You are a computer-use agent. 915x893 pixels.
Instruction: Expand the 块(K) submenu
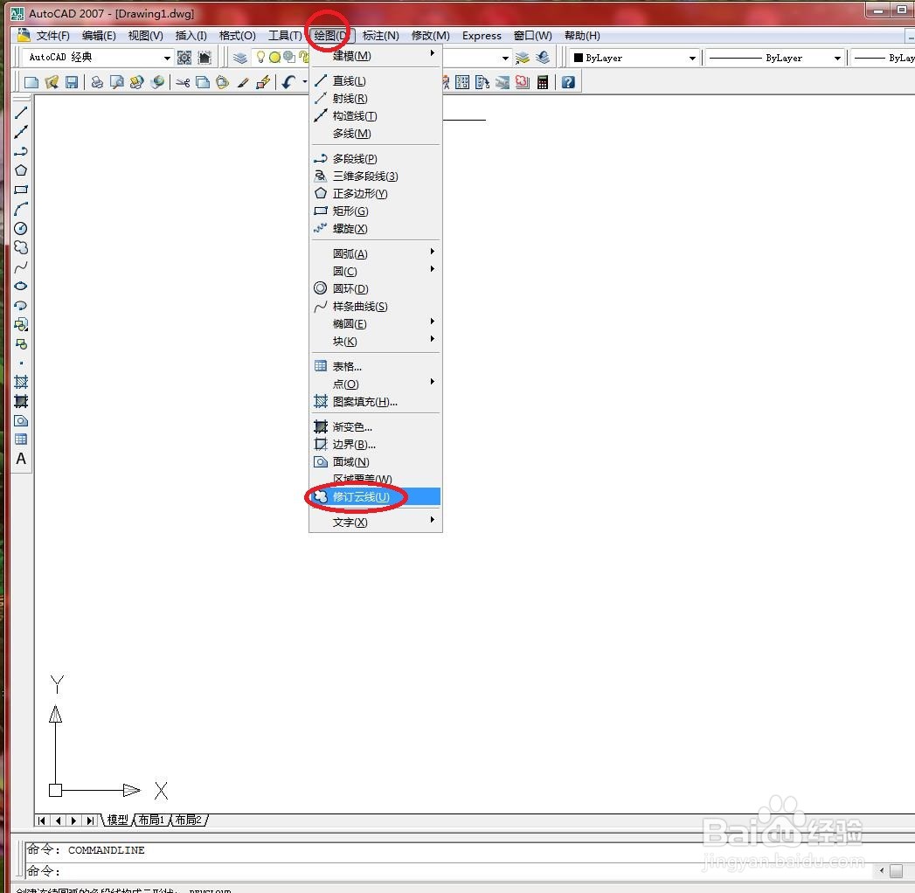coord(375,342)
